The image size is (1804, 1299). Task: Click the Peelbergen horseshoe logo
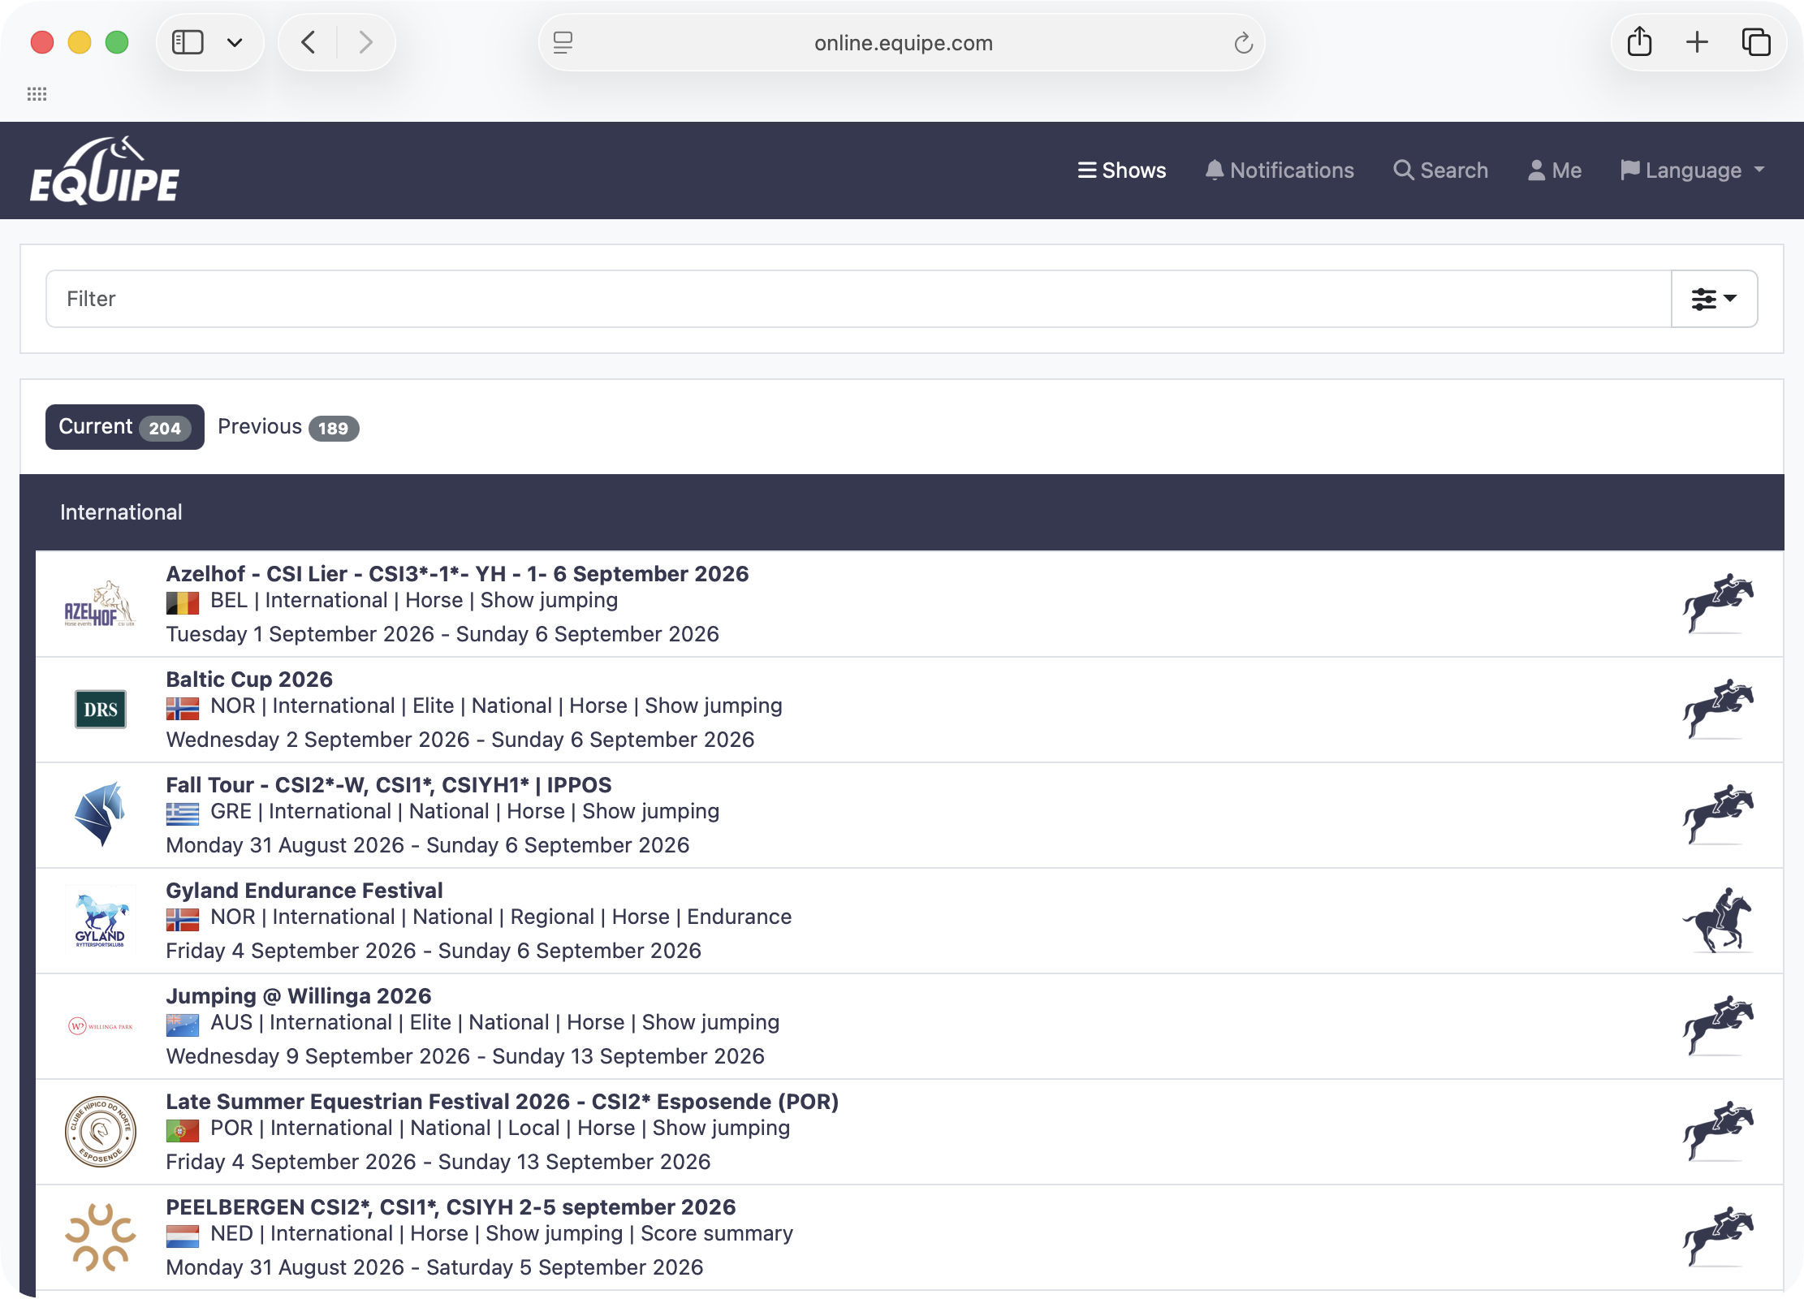(x=101, y=1237)
